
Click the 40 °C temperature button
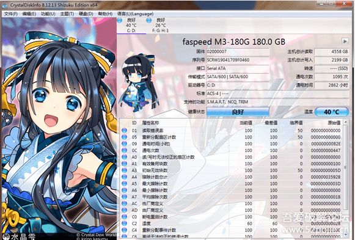pyautogui.click(x=331, y=112)
